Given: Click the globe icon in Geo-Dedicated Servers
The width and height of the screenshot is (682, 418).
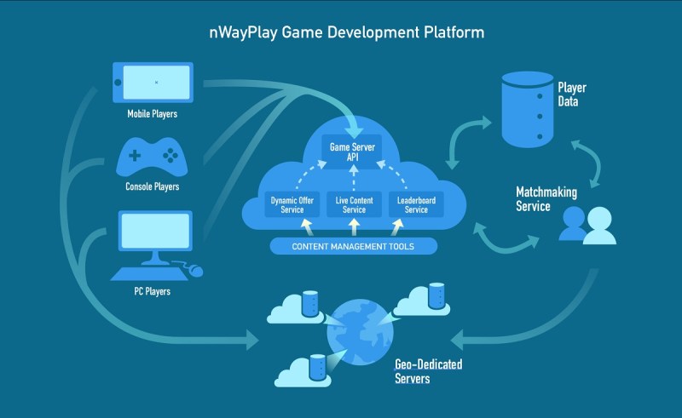Looking at the screenshot, I should click(x=360, y=332).
